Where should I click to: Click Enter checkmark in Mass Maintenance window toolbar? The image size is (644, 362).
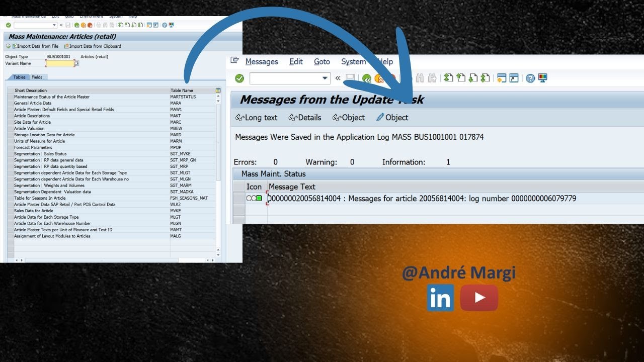pos(9,25)
